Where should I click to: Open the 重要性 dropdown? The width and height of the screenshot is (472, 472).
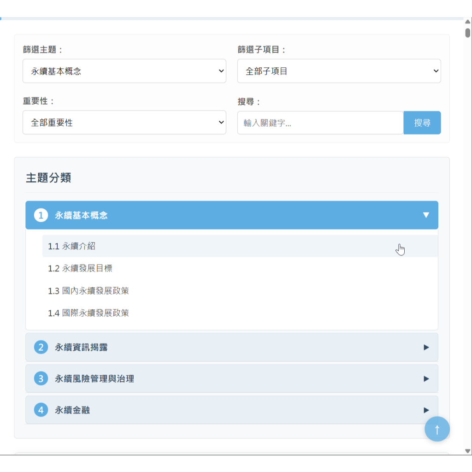[124, 123]
